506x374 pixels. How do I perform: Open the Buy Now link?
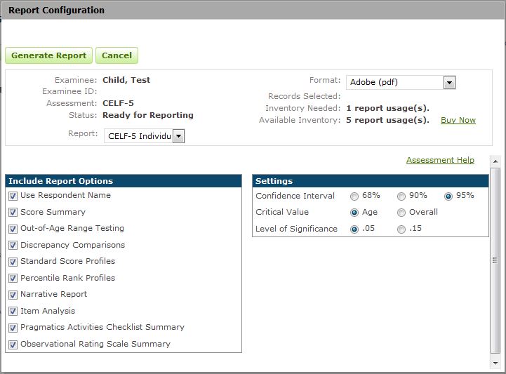pos(458,120)
